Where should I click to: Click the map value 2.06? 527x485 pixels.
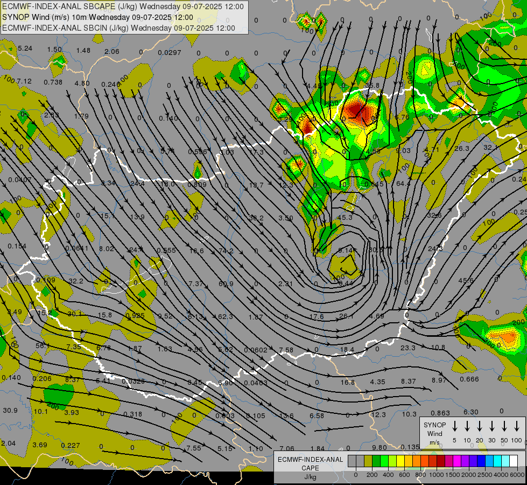coord(112,51)
